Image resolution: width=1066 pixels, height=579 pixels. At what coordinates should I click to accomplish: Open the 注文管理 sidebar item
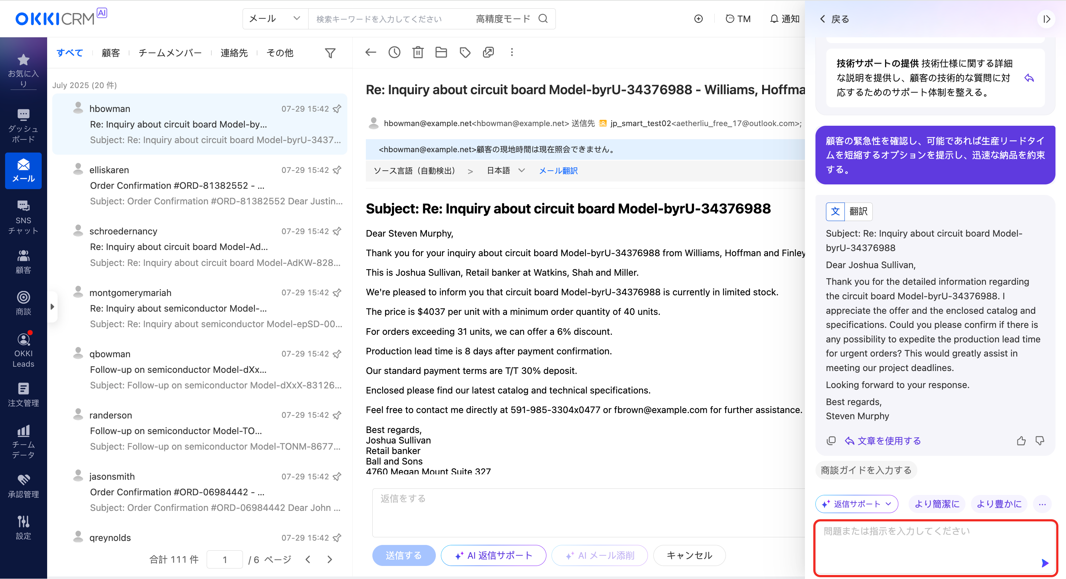point(23,395)
